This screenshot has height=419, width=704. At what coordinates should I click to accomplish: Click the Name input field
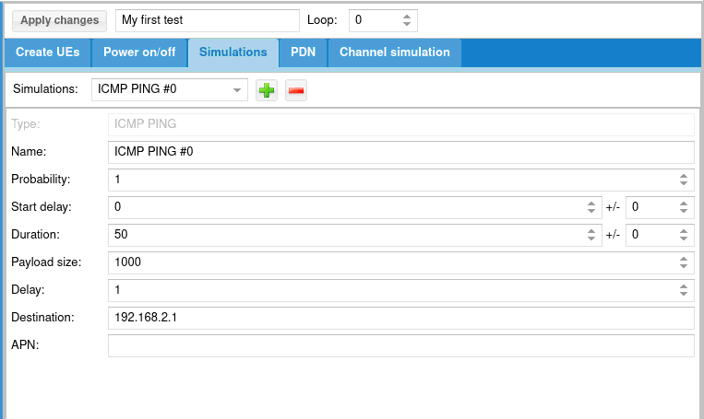click(400, 152)
